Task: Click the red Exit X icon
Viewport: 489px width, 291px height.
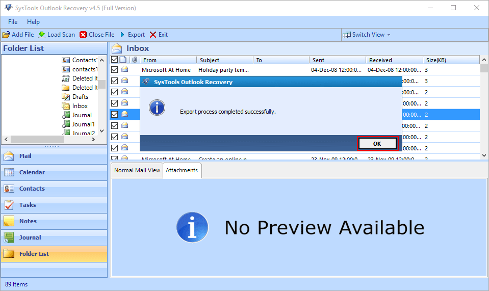Action: (153, 35)
